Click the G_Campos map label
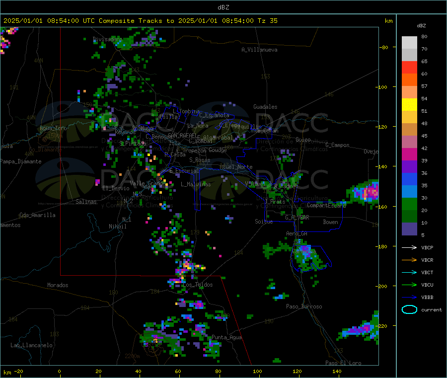 tap(337, 145)
